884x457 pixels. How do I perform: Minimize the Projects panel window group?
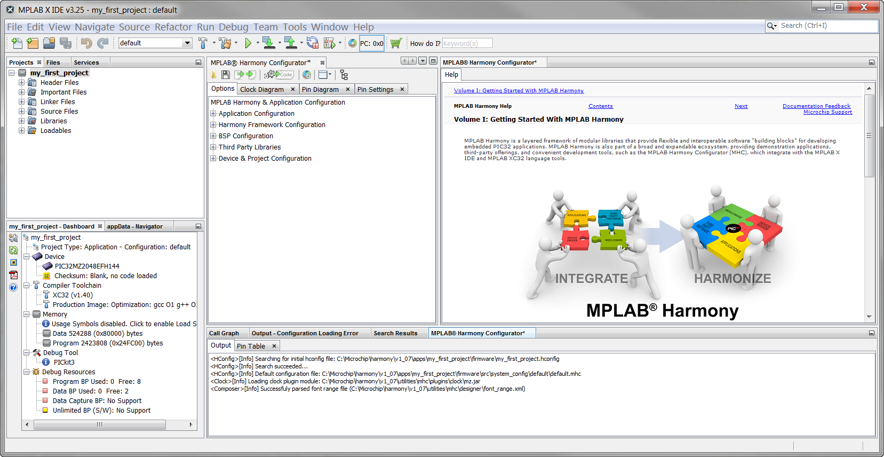click(198, 62)
